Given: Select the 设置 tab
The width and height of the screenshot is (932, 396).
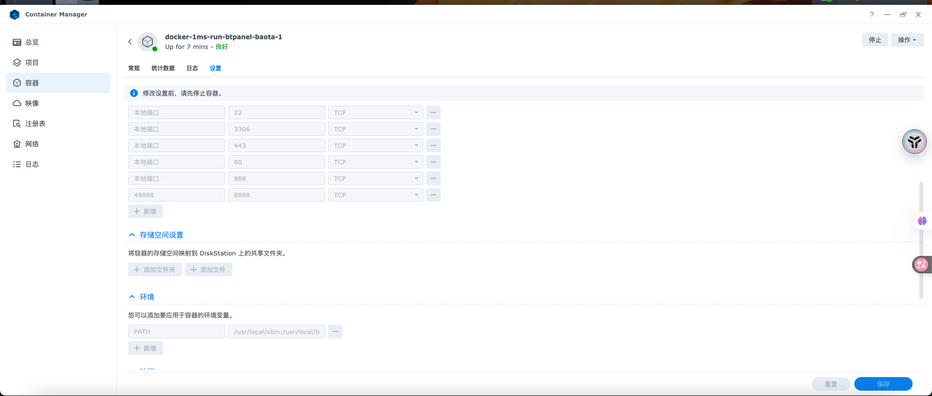Looking at the screenshot, I should pyautogui.click(x=216, y=68).
